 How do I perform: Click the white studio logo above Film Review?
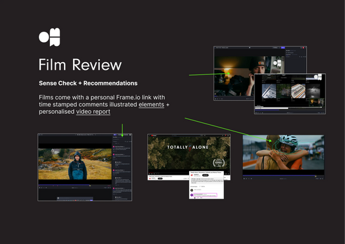click(49, 37)
